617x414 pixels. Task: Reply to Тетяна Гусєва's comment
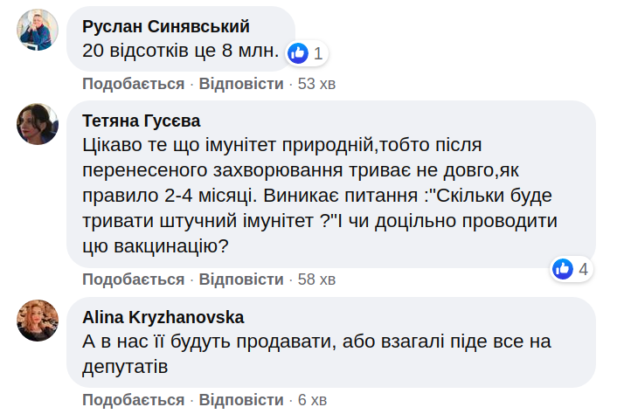pos(241,279)
